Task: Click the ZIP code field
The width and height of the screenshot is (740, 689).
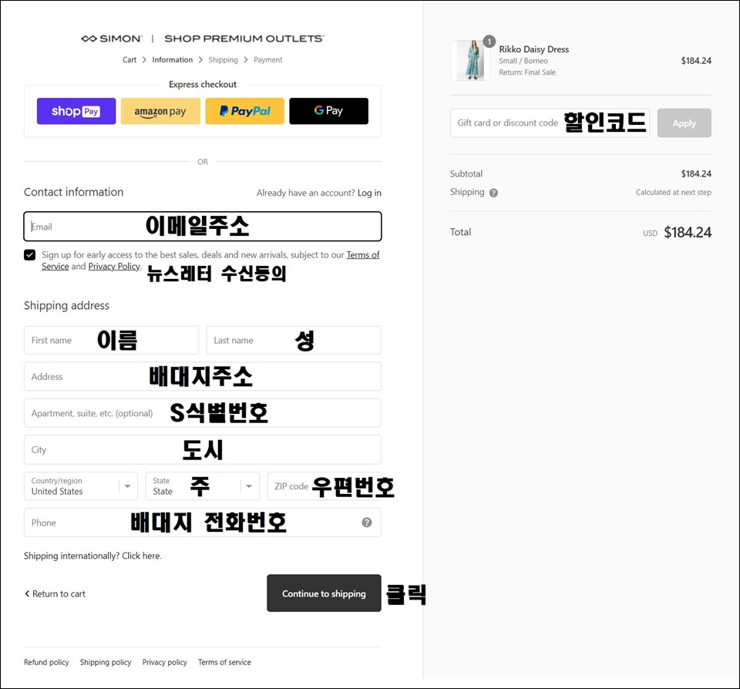Action: pos(325,486)
